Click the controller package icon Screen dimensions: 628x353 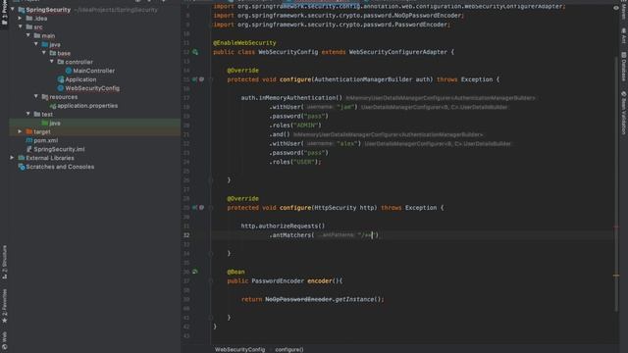coord(61,62)
